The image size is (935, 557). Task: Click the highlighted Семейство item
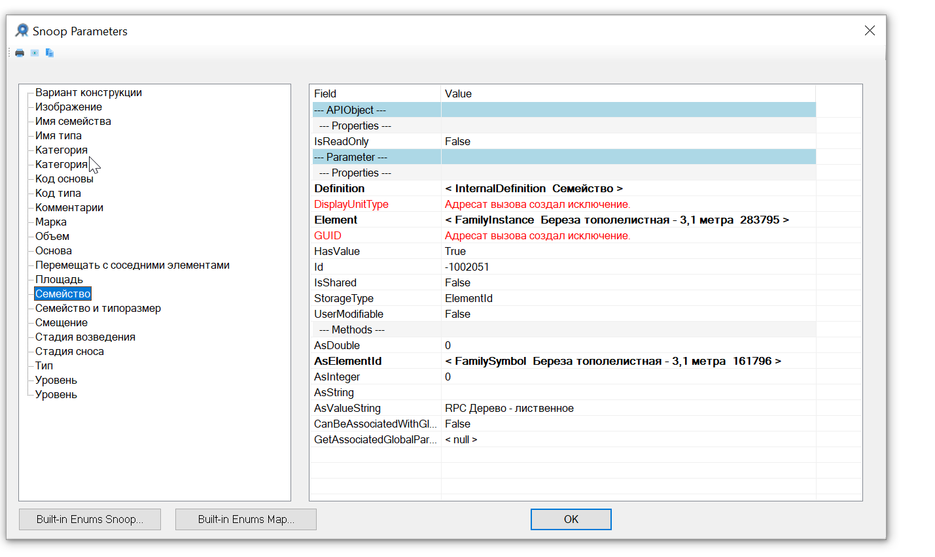pos(63,294)
